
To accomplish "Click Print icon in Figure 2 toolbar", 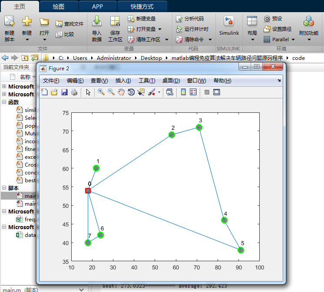I will (x=74, y=92).
